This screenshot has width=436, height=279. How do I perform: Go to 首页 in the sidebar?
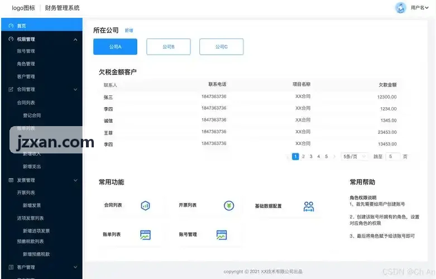tap(42, 26)
